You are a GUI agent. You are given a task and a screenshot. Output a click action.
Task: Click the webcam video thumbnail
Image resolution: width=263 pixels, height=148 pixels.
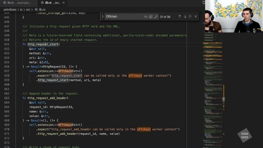point(234,16)
